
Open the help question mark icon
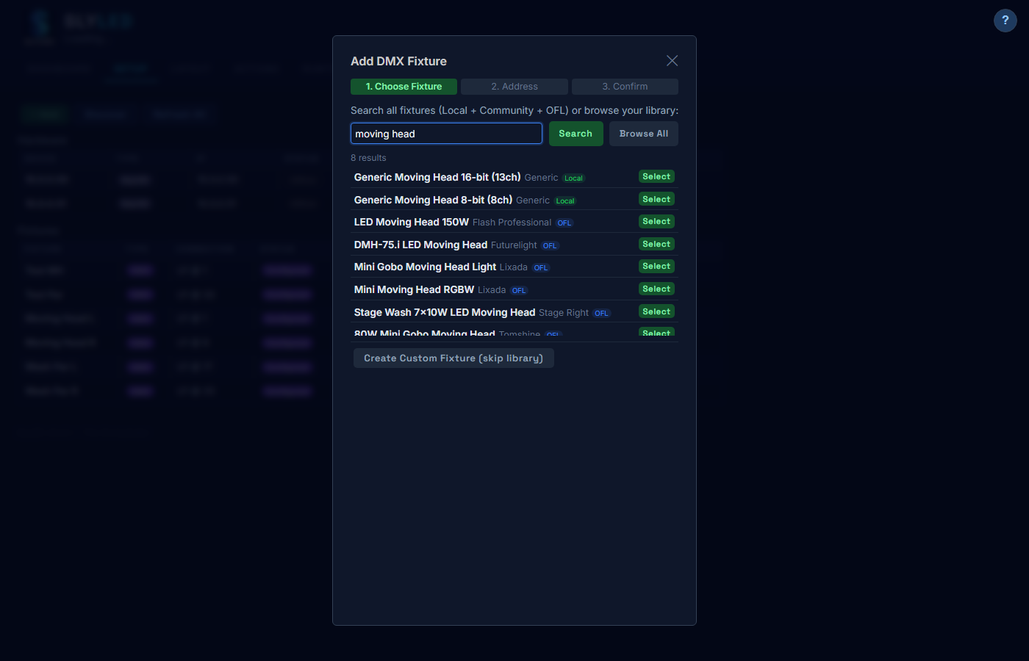click(1005, 20)
